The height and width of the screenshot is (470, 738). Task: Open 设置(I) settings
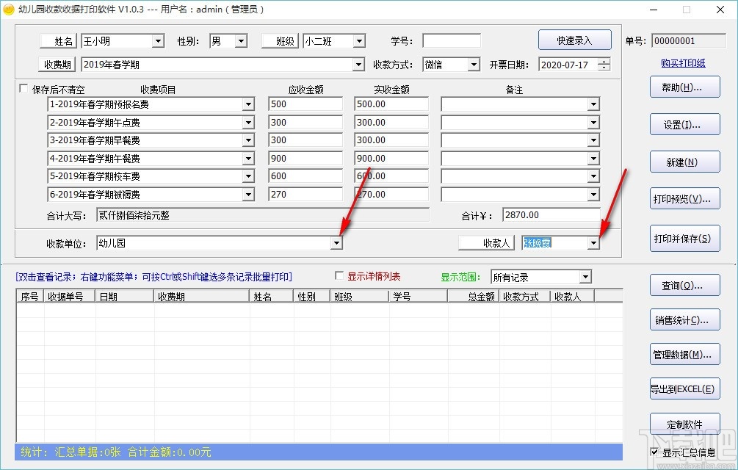click(684, 123)
